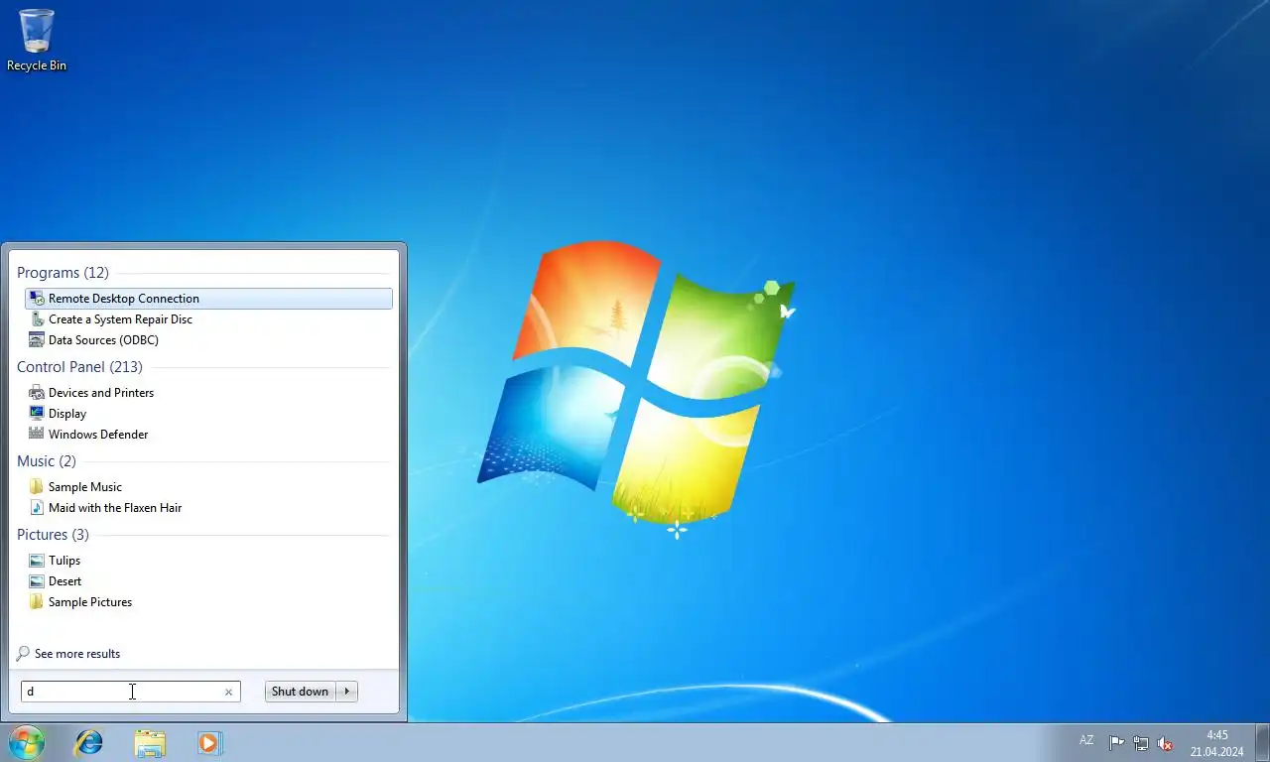Click the magnifier icon beside See more results
The height and width of the screenshot is (762, 1270).
(23, 654)
